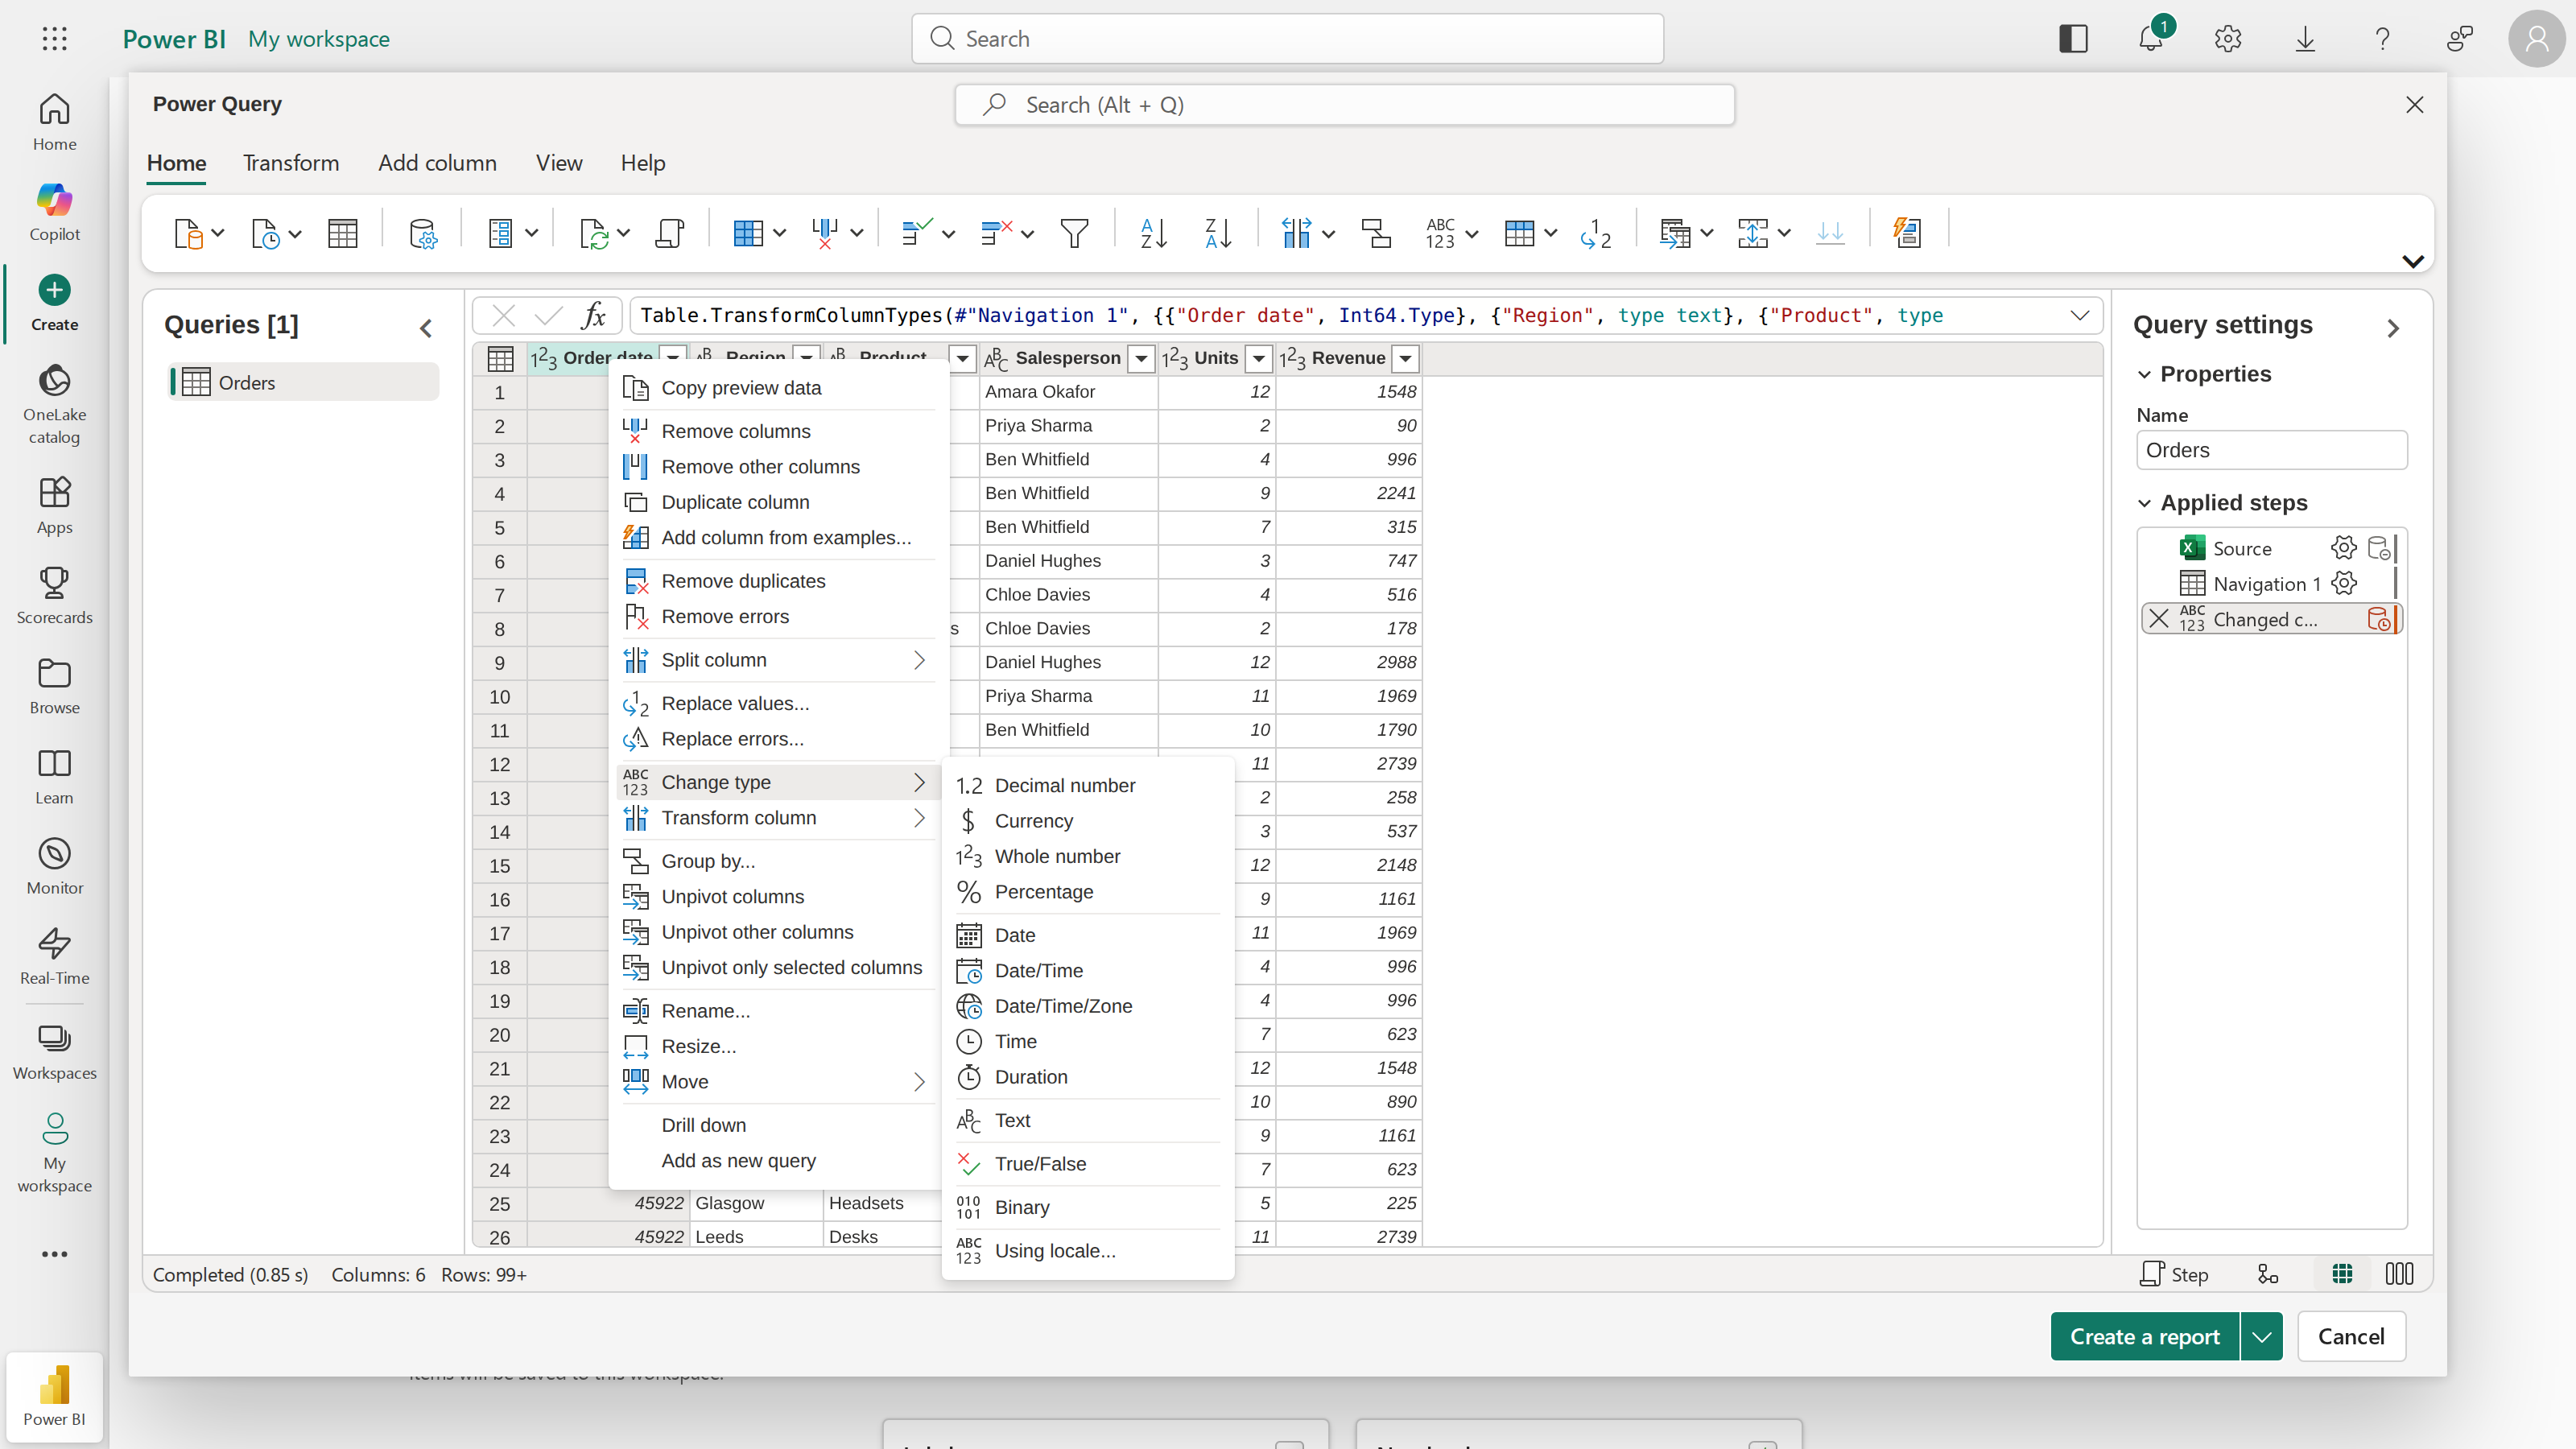Screen dimensions: 2576x1449
Task: Expand the formula bar
Action: [x=2080, y=316]
